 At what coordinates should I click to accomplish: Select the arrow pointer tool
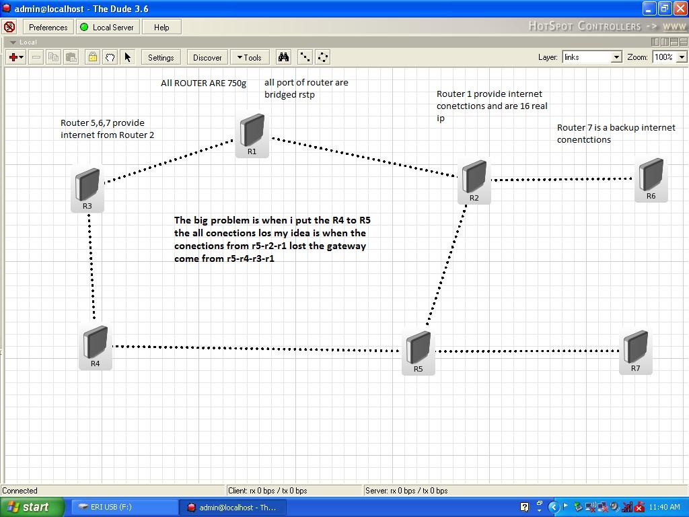click(x=128, y=57)
